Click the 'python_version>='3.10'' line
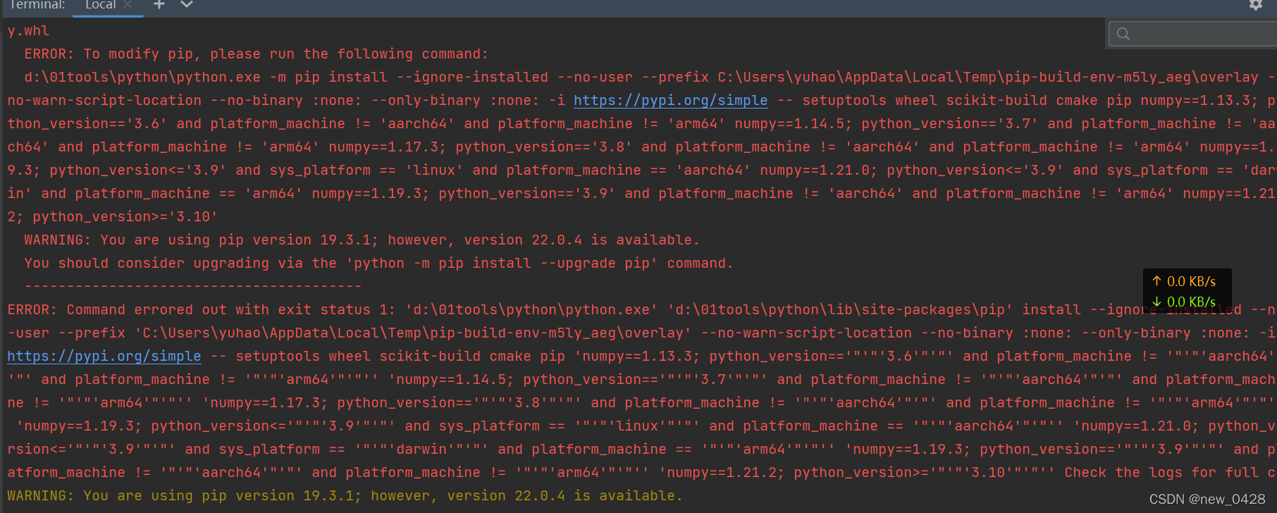Image resolution: width=1277 pixels, height=513 pixels. click(113, 217)
